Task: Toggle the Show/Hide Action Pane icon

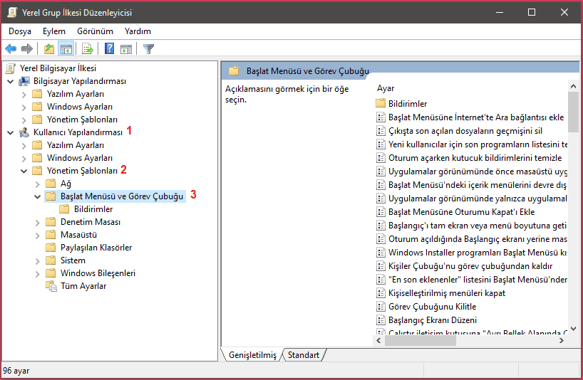Action: 126,48
